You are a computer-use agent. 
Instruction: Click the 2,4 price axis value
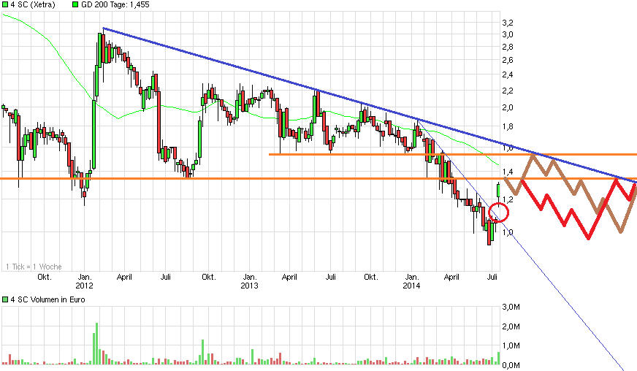pyautogui.click(x=508, y=74)
